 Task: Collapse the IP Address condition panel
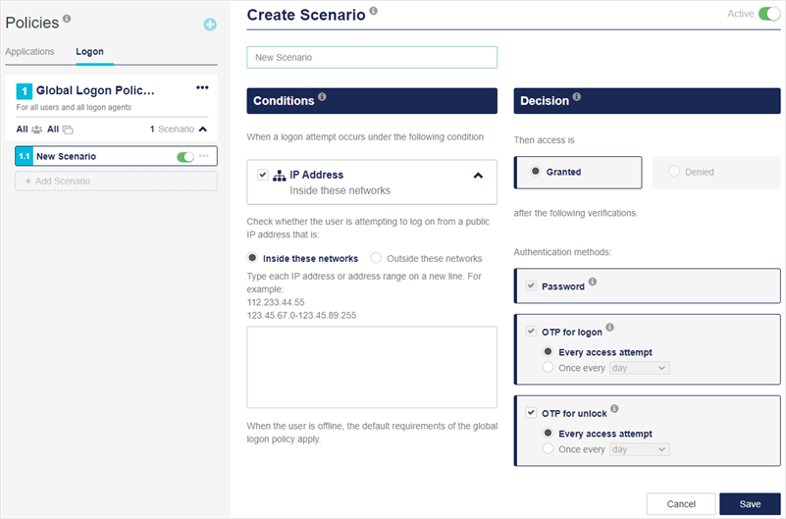pos(478,176)
